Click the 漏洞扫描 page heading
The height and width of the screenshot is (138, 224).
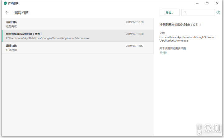21,13
